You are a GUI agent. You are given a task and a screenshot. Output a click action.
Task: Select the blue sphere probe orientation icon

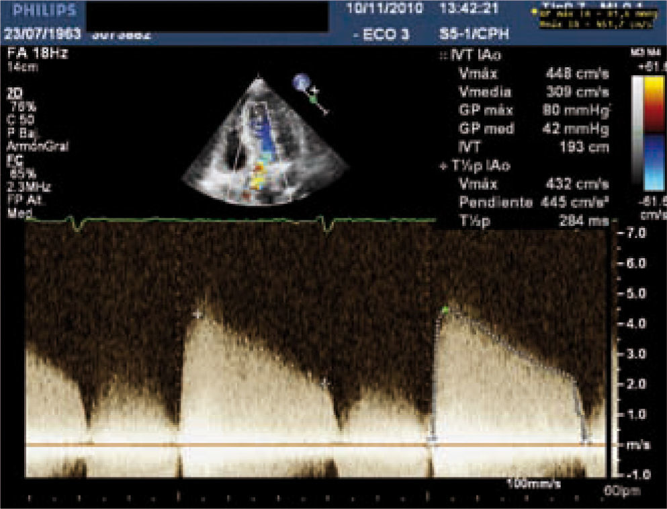pos(299,83)
